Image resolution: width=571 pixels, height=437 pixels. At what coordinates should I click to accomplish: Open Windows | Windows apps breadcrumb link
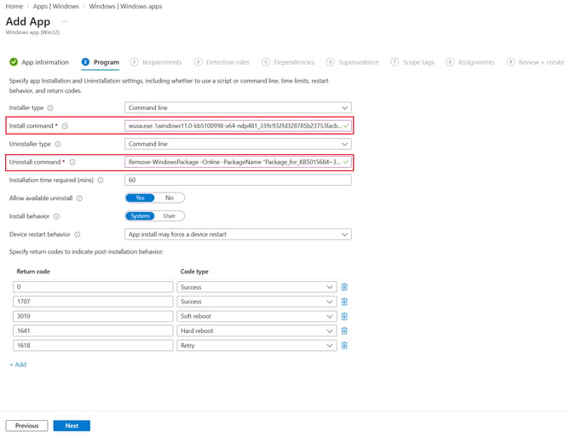pos(125,7)
